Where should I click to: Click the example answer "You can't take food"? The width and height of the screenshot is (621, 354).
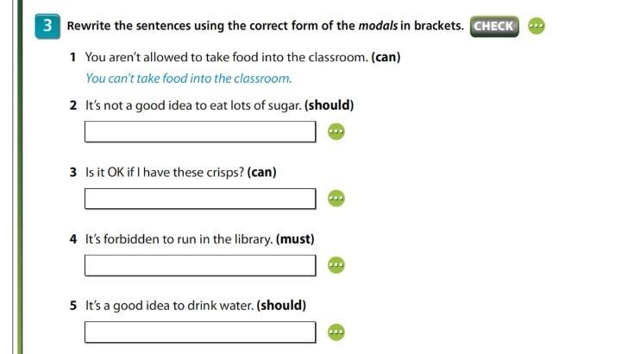188,79
